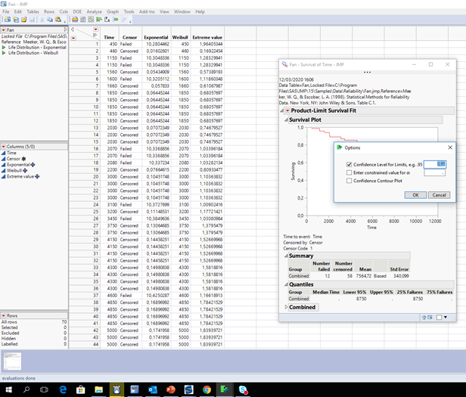Open Google Chrome from taskbar

point(207,389)
